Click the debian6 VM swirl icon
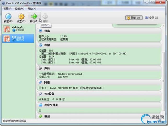This screenshot has height=126, width=168. coord(7,29)
